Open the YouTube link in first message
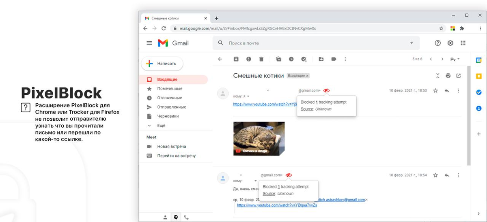 point(265,104)
